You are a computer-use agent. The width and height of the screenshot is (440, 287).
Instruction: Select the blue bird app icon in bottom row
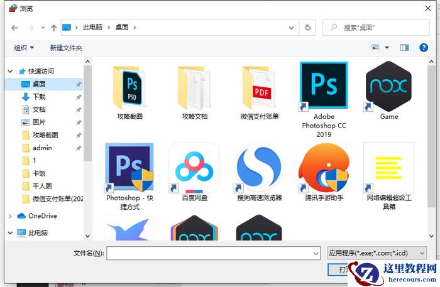pos(129,228)
